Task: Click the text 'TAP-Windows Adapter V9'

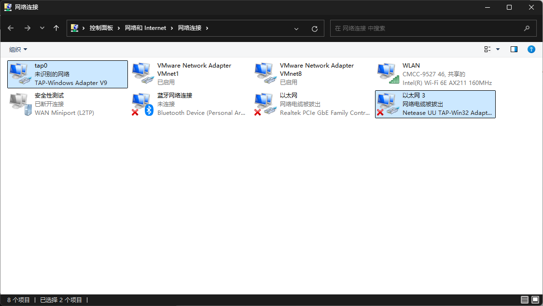Action: pyautogui.click(x=70, y=83)
